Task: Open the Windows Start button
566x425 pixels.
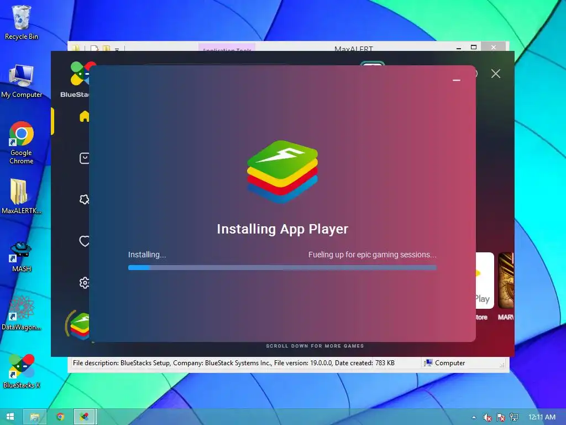Action: tap(11, 417)
